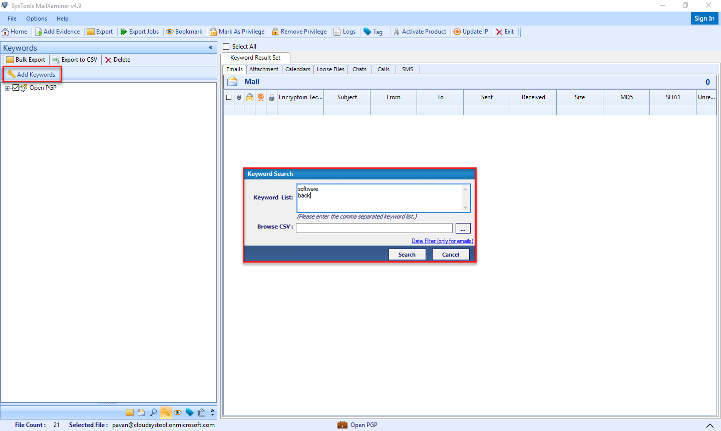Image resolution: width=721 pixels, height=431 pixels.
Task: Open the Tag tool
Action: 373,31
